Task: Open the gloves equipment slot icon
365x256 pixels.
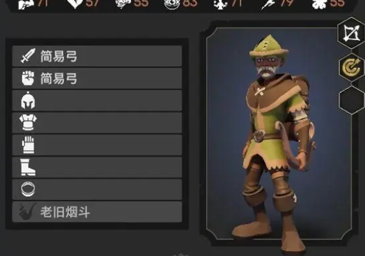Action: coord(28,145)
